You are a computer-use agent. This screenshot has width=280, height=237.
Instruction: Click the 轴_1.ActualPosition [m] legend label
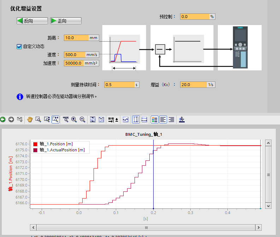[x=62, y=150]
